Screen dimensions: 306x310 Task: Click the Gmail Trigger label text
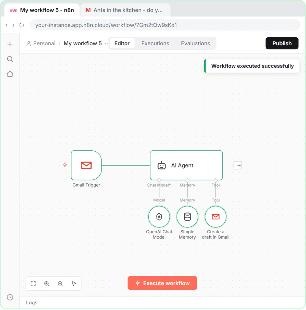tap(86, 185)
